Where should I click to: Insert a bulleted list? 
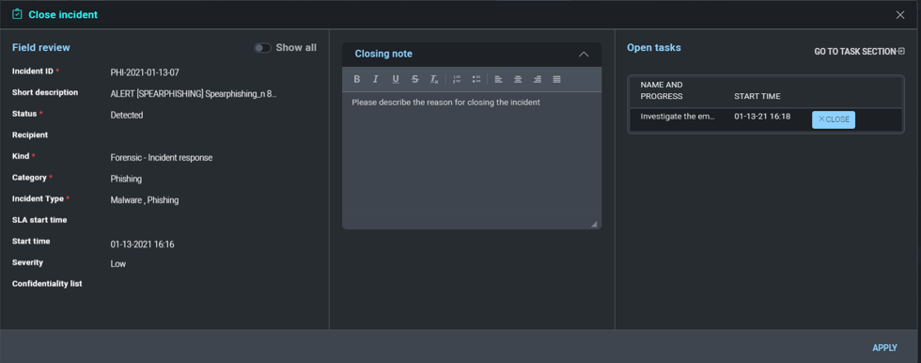[x=476, y=79]
